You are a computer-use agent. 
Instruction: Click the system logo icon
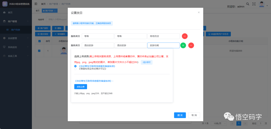(5, 4)
